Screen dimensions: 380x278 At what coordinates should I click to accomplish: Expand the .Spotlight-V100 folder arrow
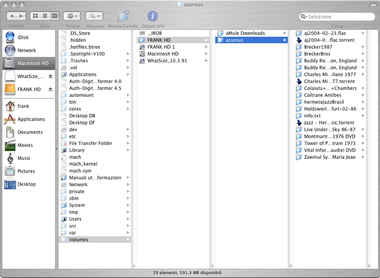[128, 54]
